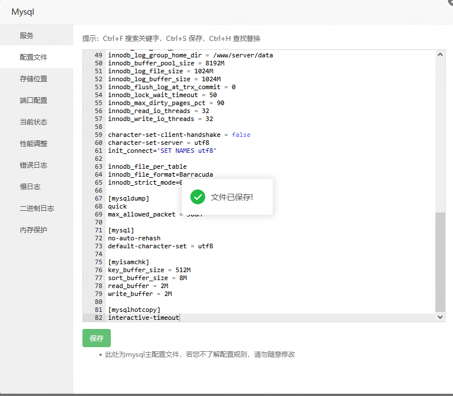Click the init_connect='SET NAMES utf8' line
453x396 pixels.
(x=162, y=151)
